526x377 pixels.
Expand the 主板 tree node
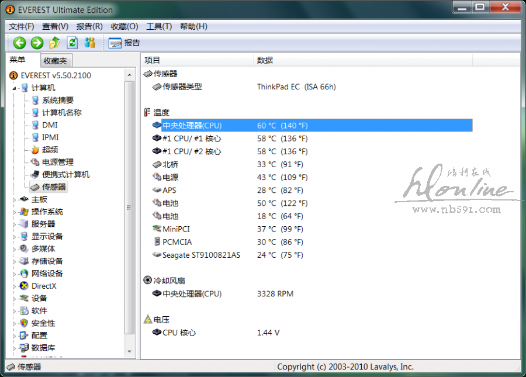(14, 200)
